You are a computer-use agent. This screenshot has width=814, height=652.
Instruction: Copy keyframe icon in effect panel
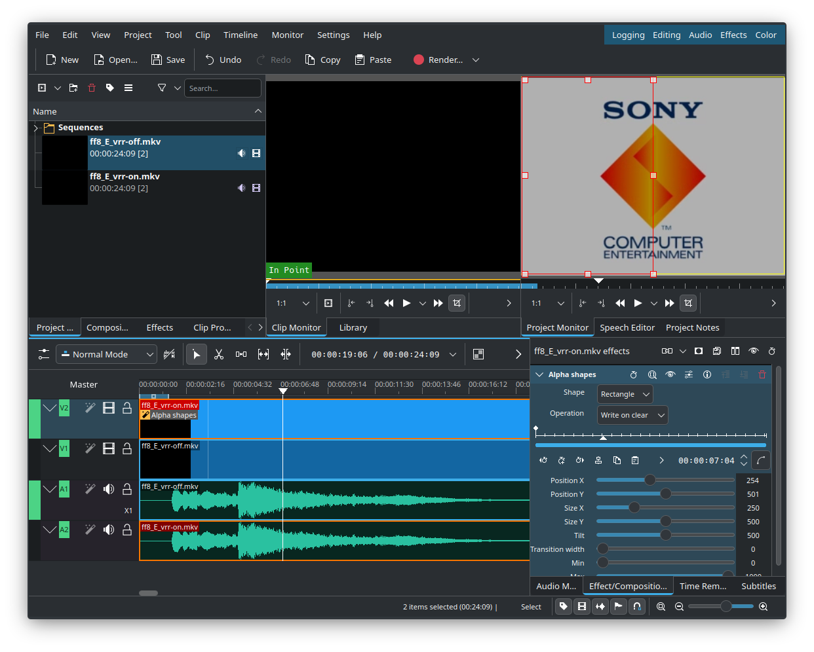(617, 460)
